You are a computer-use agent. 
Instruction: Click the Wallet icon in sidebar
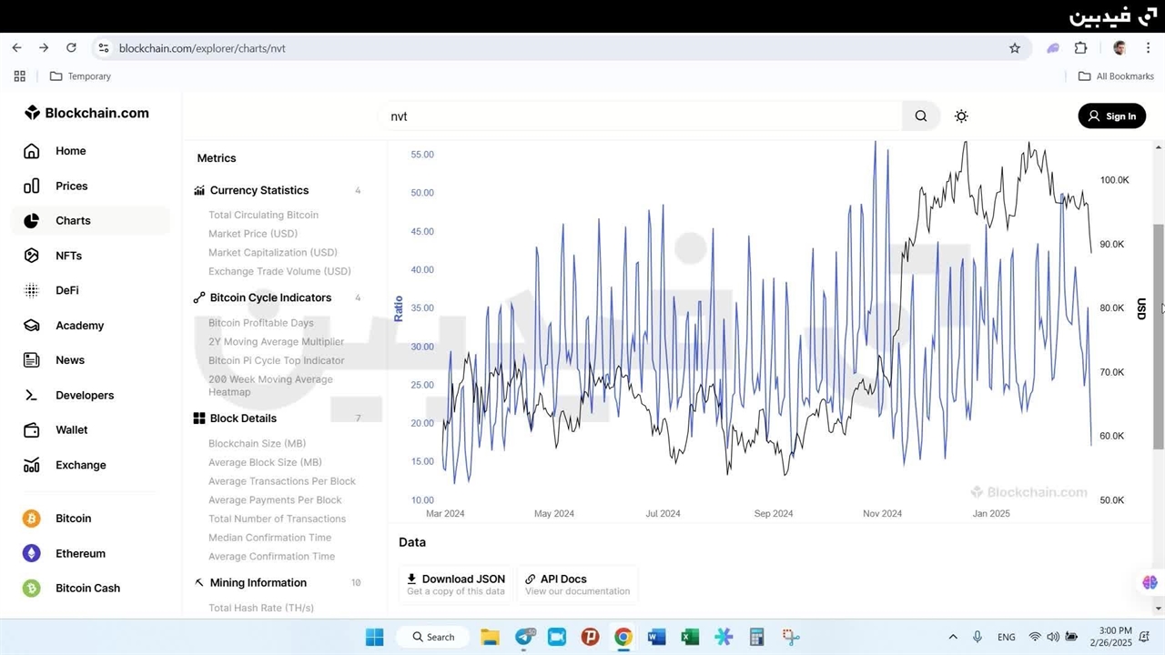coord(32,430)
